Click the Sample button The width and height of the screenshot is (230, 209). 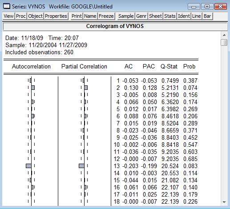[126, 16]
